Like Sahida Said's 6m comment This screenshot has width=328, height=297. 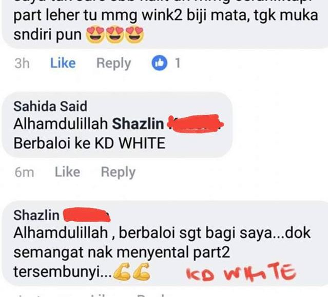pos(67,172)
